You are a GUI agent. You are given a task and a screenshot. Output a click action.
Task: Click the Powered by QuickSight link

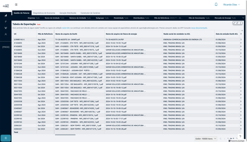(237, 141)
